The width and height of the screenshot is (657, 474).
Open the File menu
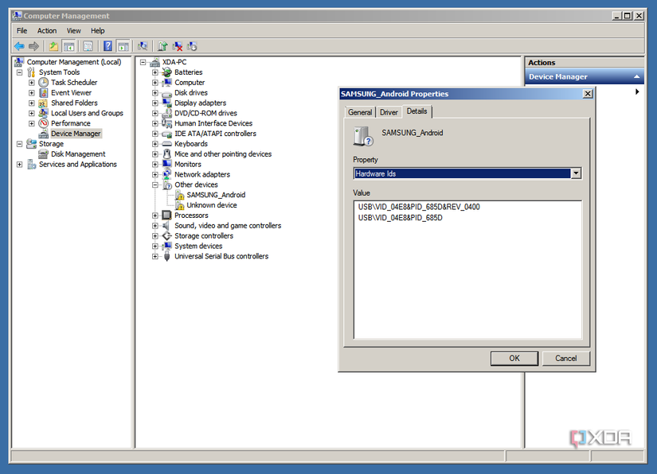[x=22, y=30]
